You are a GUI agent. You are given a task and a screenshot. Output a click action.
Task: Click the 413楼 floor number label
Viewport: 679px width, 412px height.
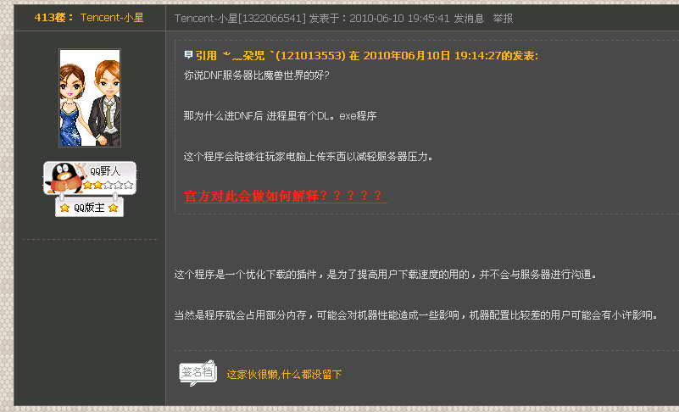(x=51, y=17)
